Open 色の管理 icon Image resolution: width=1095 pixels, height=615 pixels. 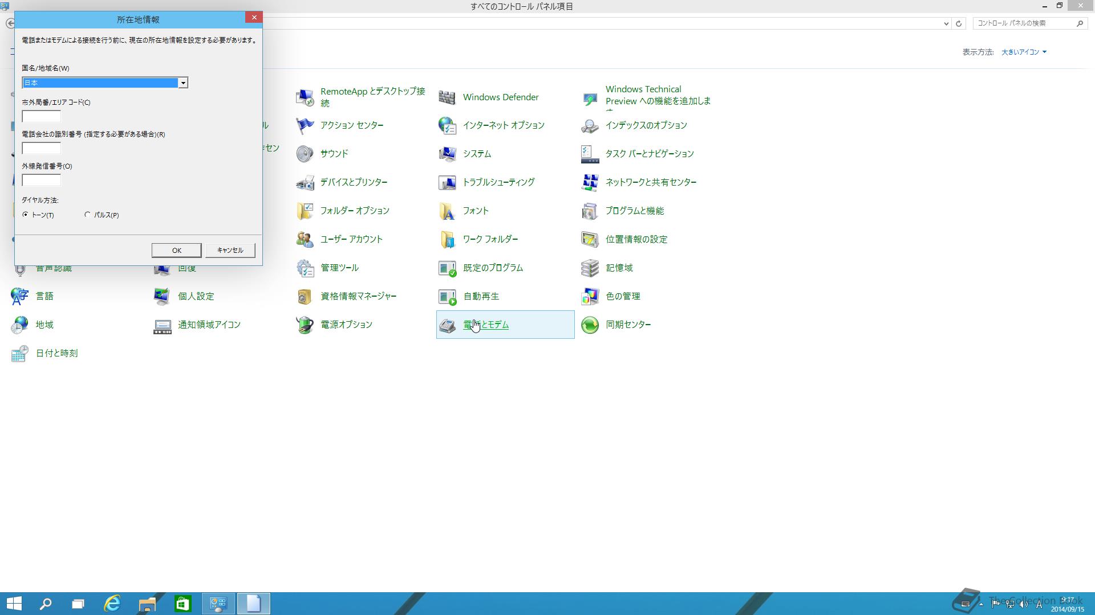(590, 297)
